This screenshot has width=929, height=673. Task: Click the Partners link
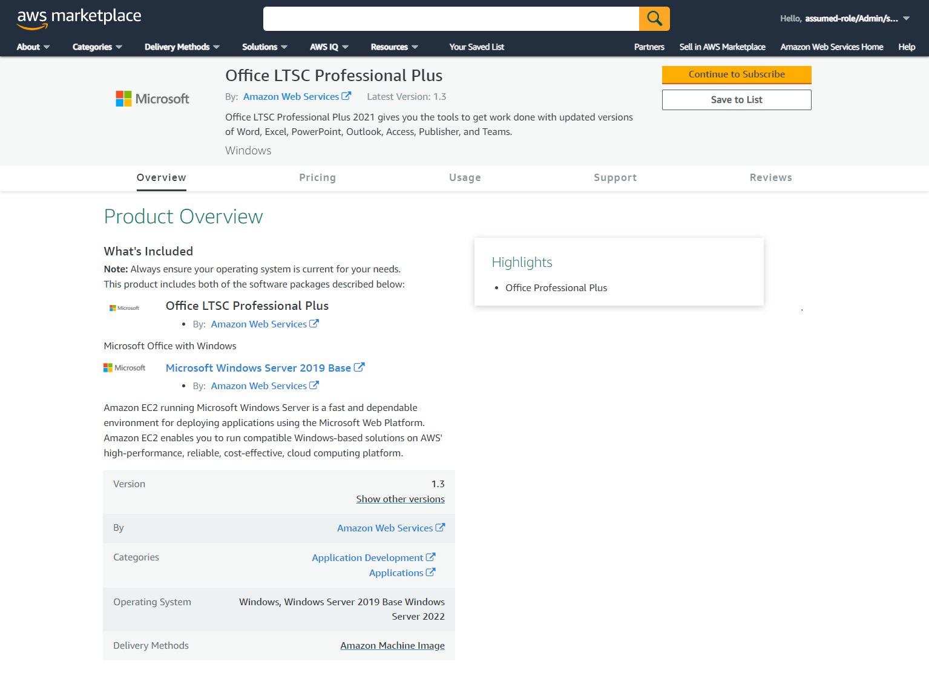(649, 47)
